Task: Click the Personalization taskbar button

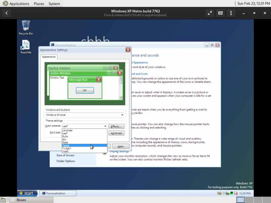Action: click(x=58, y=193)
